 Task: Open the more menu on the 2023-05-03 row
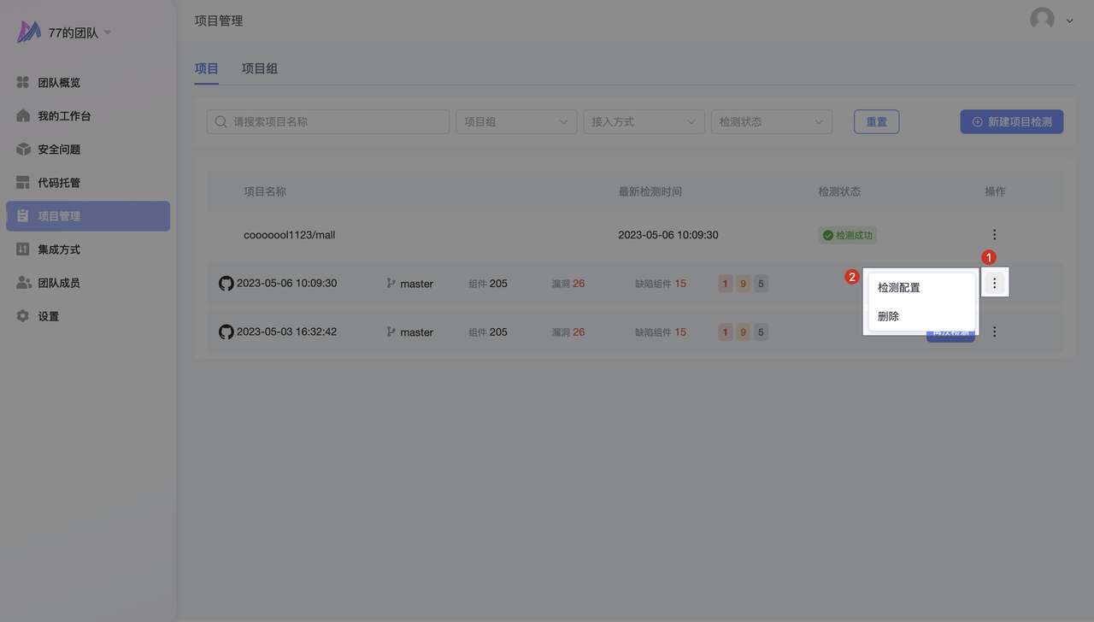994,332
